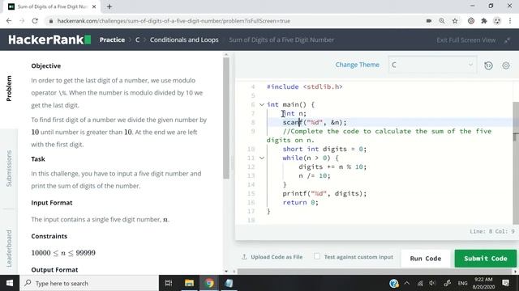519x291 pixels.
Task: Click the Windows search box
Action: [x=89, y=283]
